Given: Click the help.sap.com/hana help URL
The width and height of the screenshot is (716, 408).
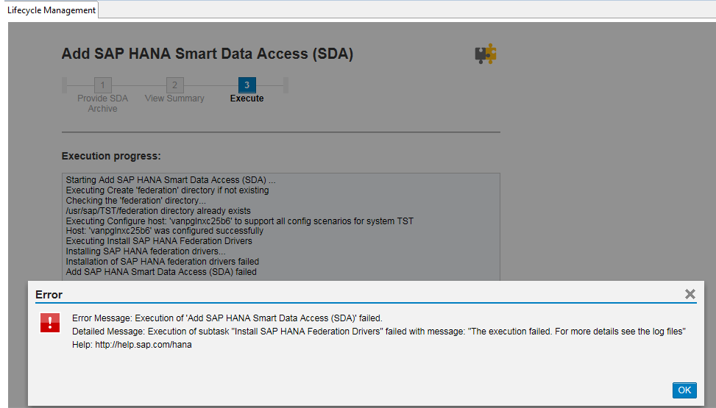Looking at the screenshot, I should pyautogui.click(x=143, y=345).
